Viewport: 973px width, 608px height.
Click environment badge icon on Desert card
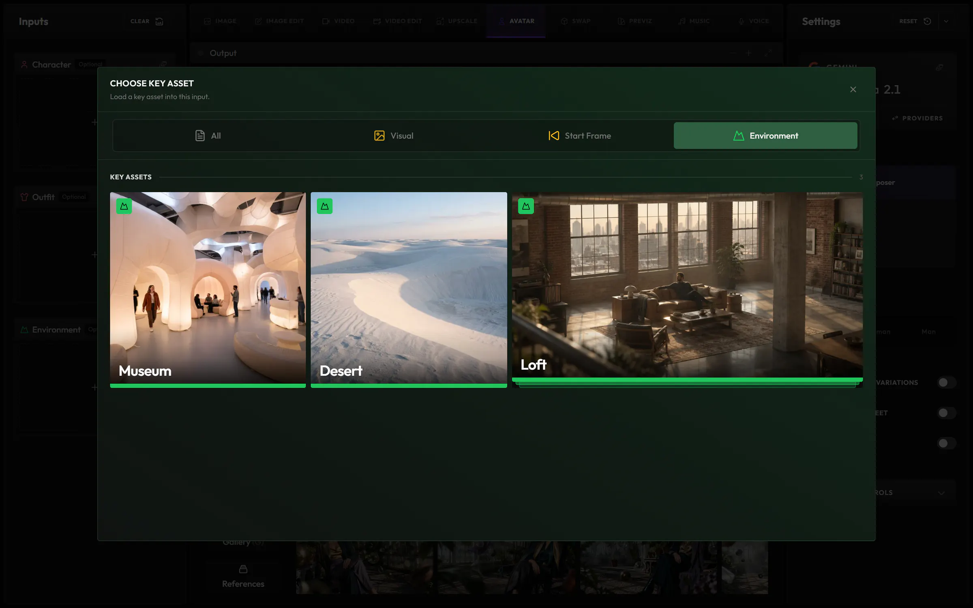tap(325, 206)
